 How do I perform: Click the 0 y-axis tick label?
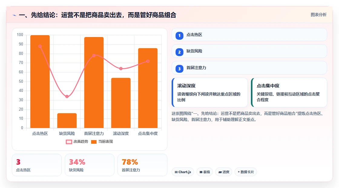point(22,128)
